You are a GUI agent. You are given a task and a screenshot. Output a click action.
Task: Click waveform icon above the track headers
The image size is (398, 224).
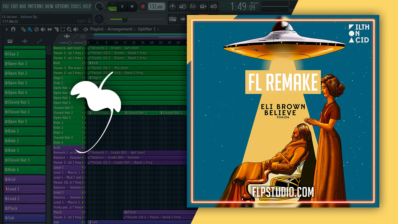[x=67, y=36]
